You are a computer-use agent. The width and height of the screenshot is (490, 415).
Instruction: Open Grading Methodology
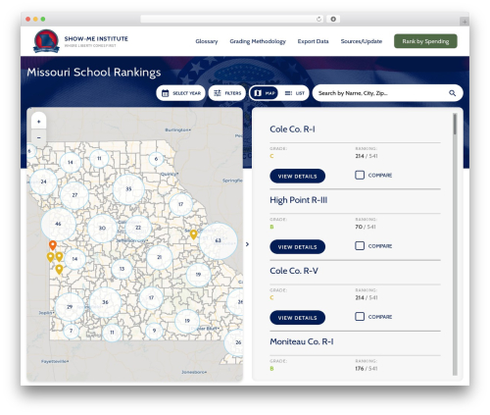coord(258,41)
